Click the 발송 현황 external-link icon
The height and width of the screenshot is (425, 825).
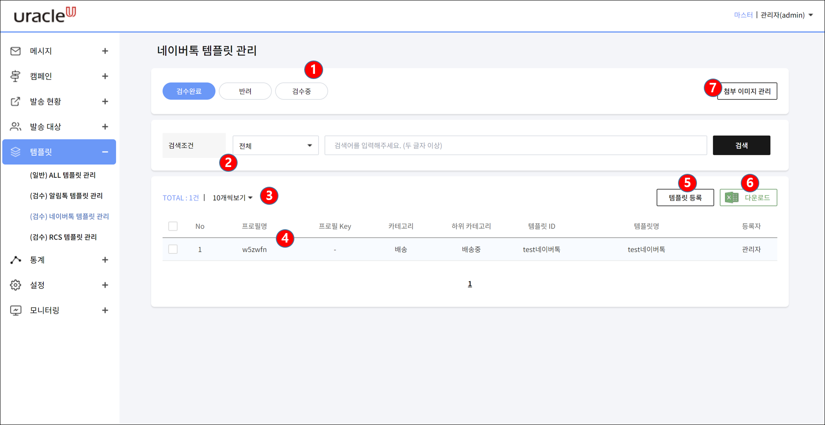pos(15,101)
